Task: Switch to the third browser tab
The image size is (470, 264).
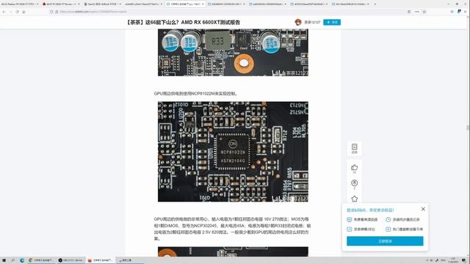Action: tap(102, 4)
